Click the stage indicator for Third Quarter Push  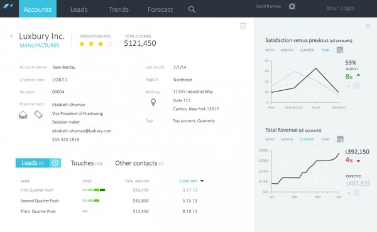click(85, 211)
